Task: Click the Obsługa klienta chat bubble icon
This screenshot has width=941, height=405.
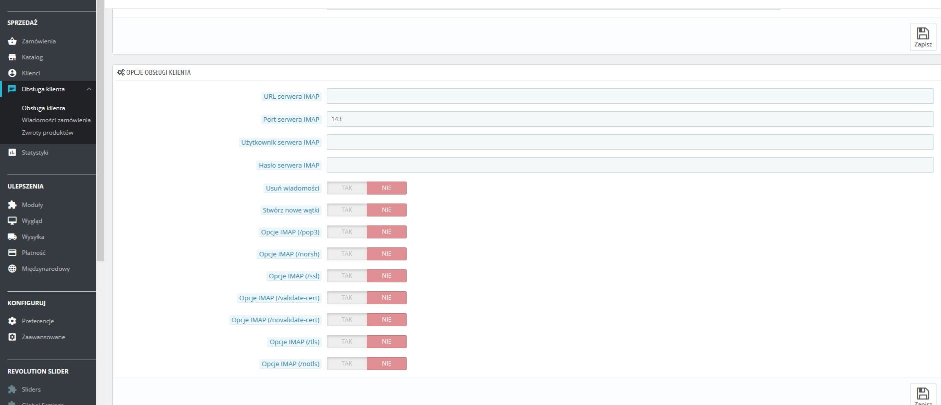Action: [12, 89]
